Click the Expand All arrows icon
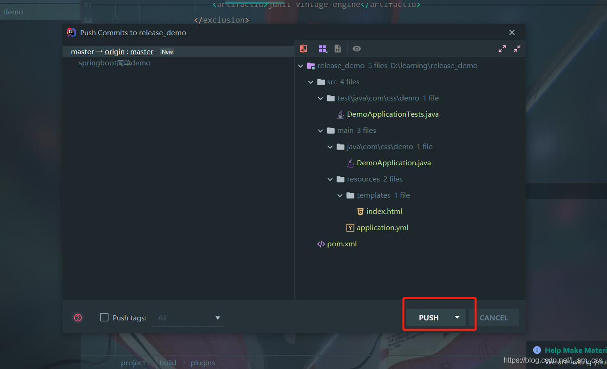Viewport: 607px width, 369px height. pyautogui.click(x=502, y=49)
